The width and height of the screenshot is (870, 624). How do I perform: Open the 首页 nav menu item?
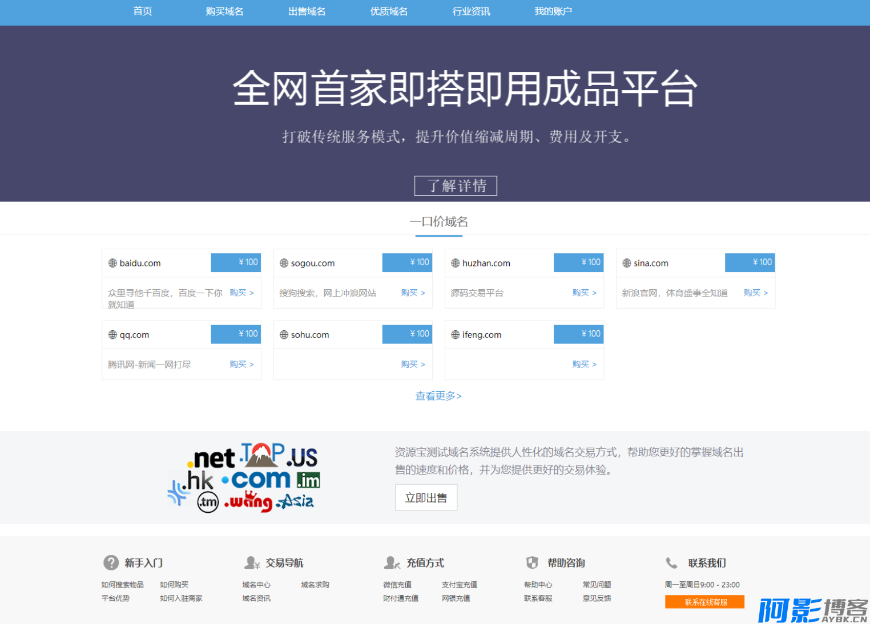pos(142,11)
